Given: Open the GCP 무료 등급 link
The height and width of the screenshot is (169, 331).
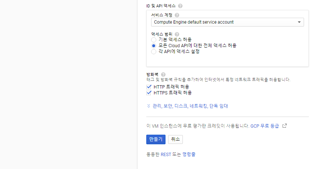Looking at the screenshot, I should coord(265,126).
